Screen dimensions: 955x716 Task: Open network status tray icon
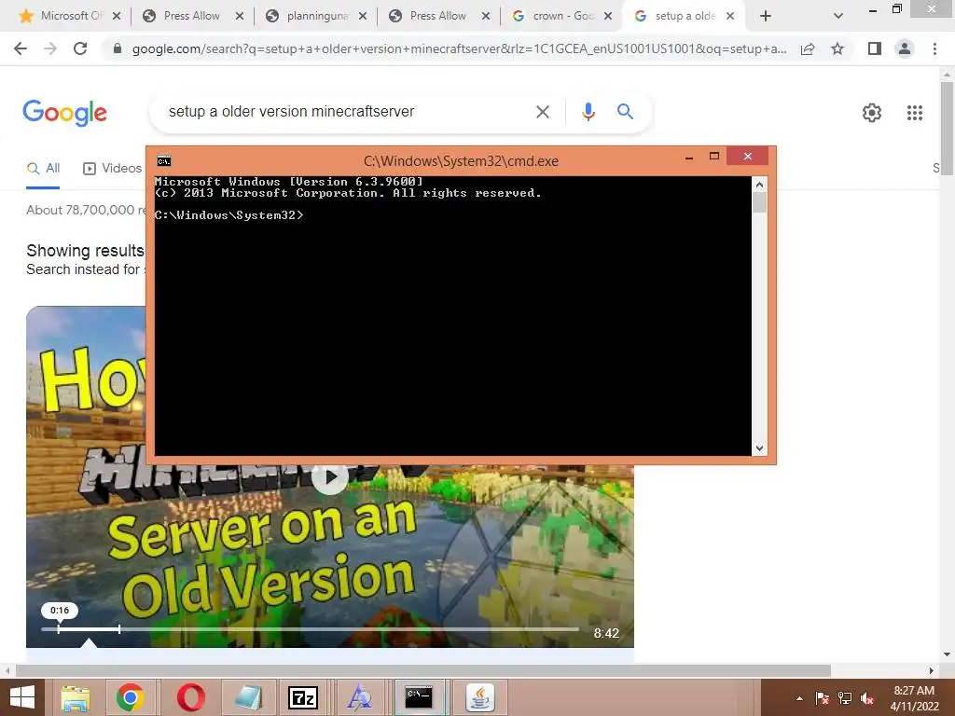coord(845,698)
